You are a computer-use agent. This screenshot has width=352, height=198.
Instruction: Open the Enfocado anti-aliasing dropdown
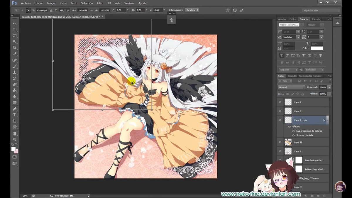(x=314, y=70)
